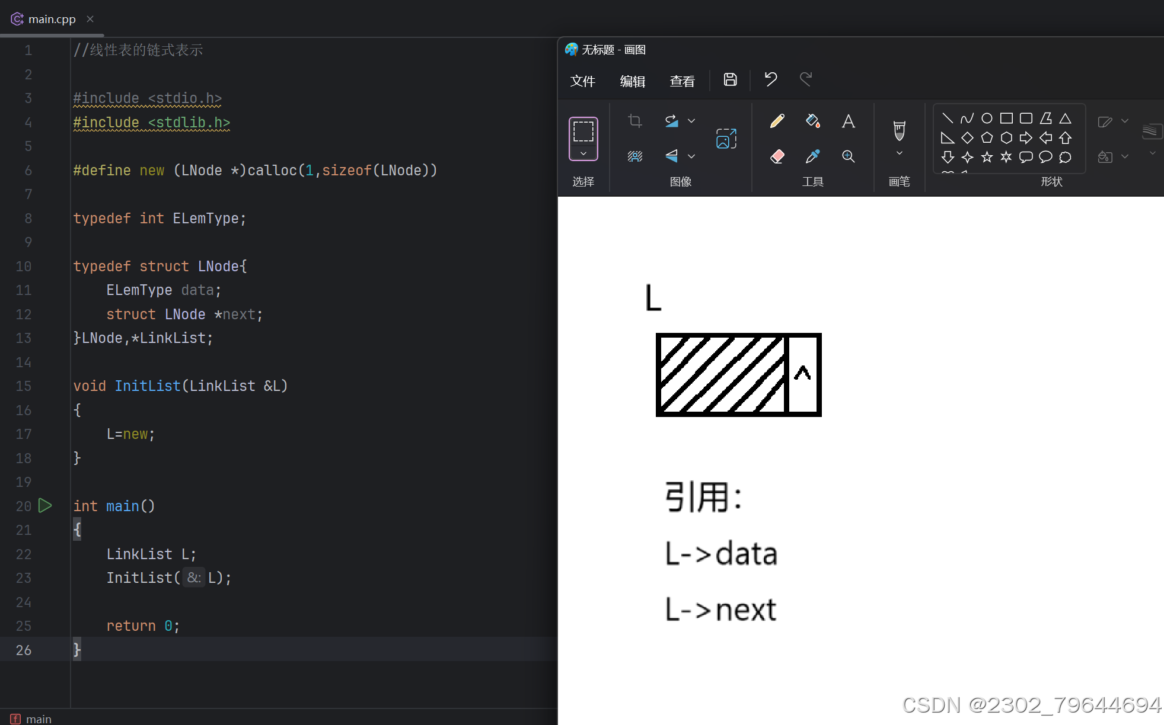Image resolution: width=1164 pixels, height=725 pixels.
Task: Click the undo arrow in Paint
Action: coord(770,79)
